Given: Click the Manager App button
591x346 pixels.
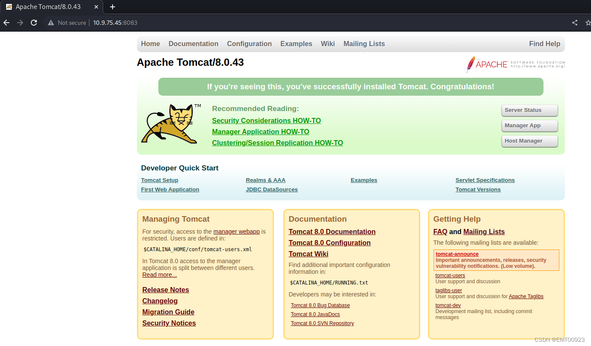Looking at the screenshot, I should 530,126.
